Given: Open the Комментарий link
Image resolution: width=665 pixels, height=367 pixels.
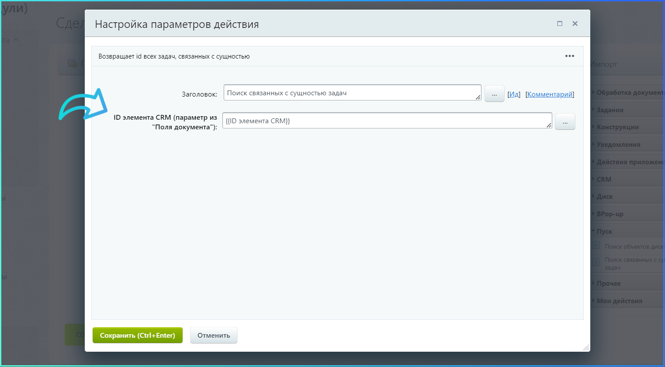Looking at the screenshot, I should pyautogui.click(x=550, y=94).
